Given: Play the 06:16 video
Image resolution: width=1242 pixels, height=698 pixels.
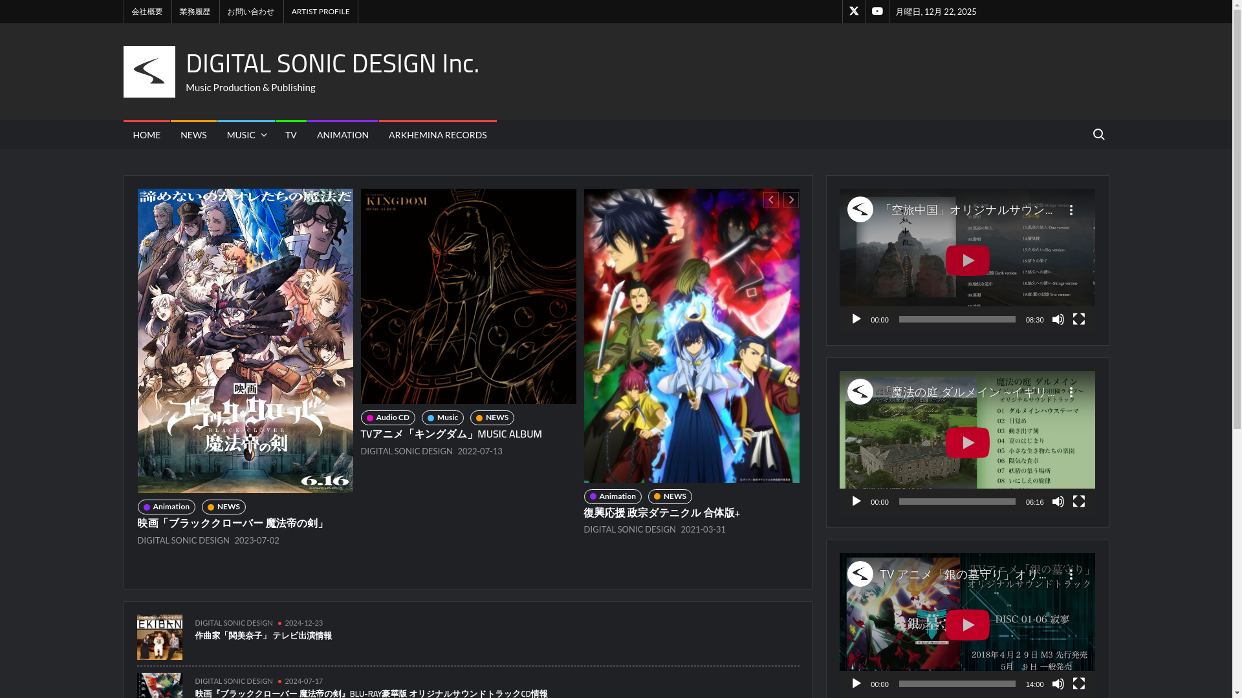Looking at the screenshot, I should tap(856, 502).
